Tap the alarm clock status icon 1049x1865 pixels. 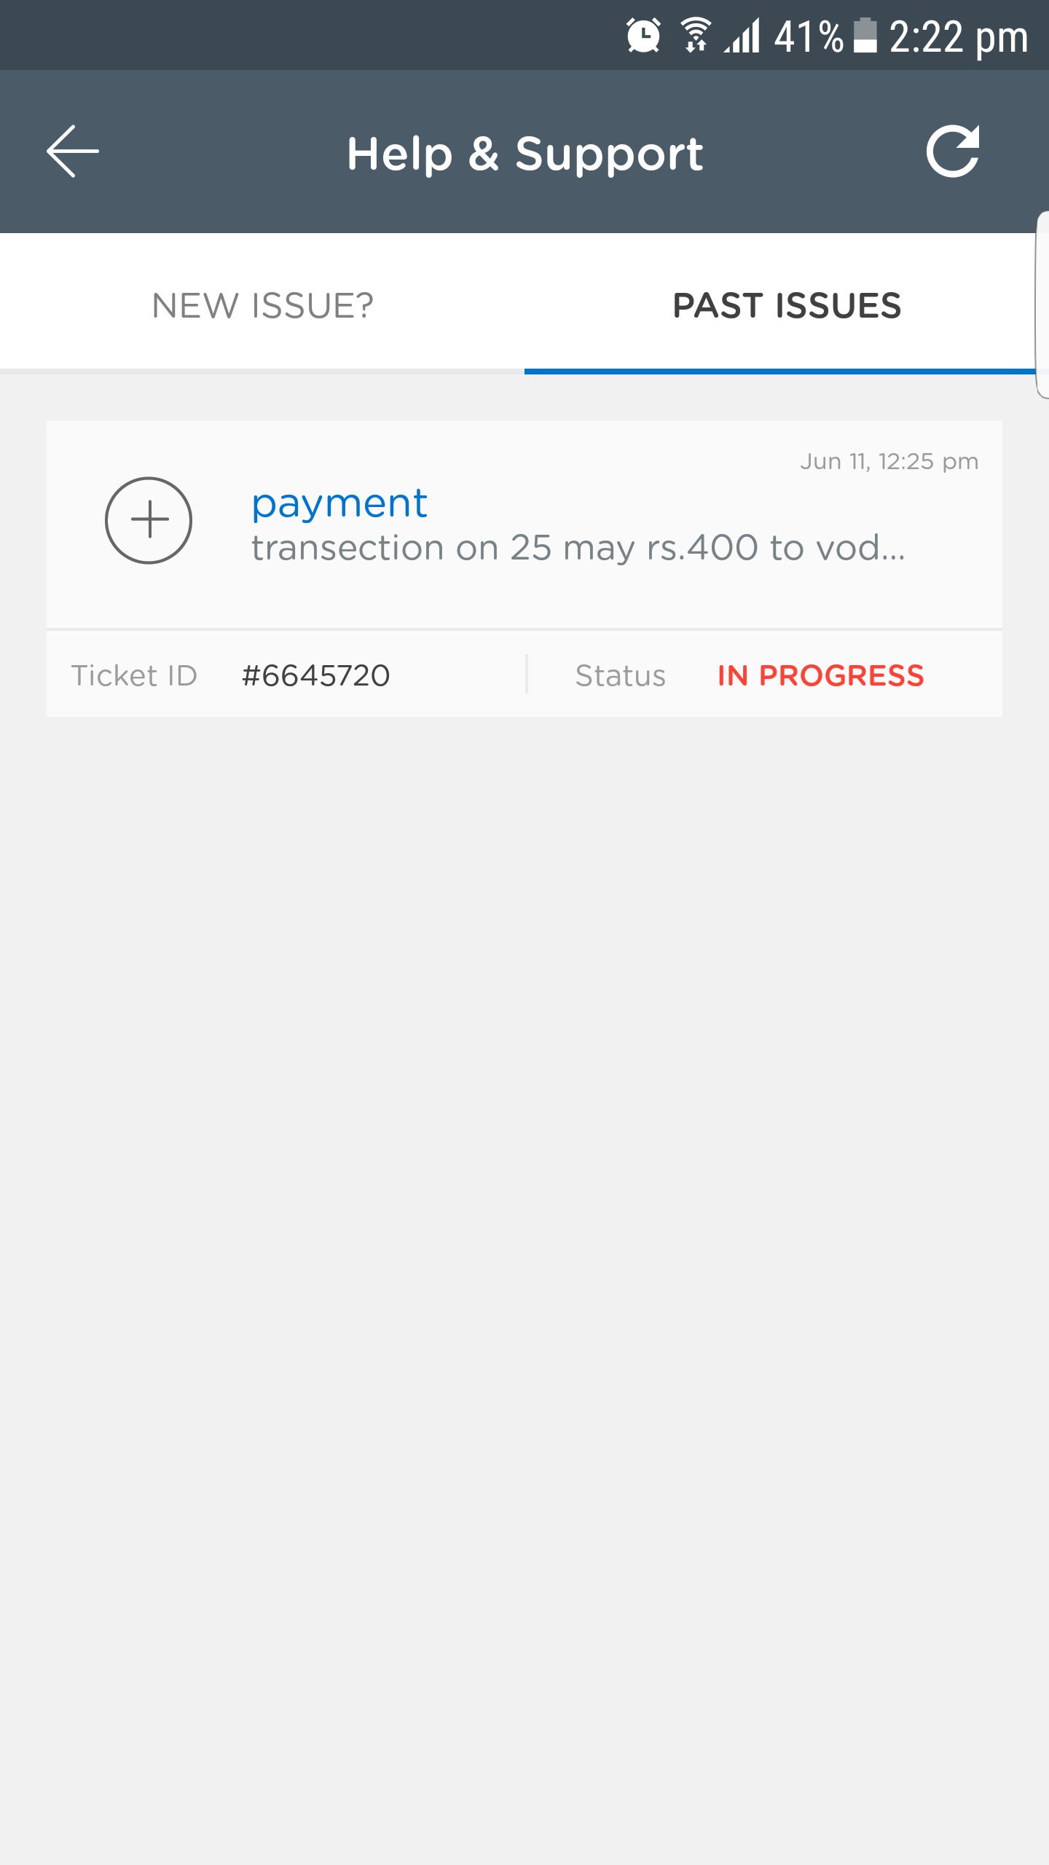(x=644, y=35)
